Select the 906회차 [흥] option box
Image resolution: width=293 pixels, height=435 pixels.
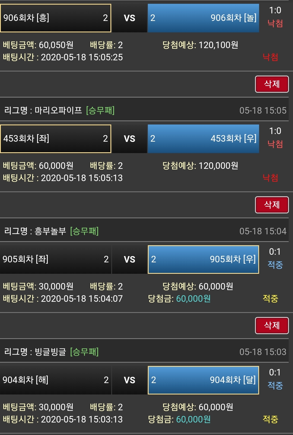tap(56, 18)
